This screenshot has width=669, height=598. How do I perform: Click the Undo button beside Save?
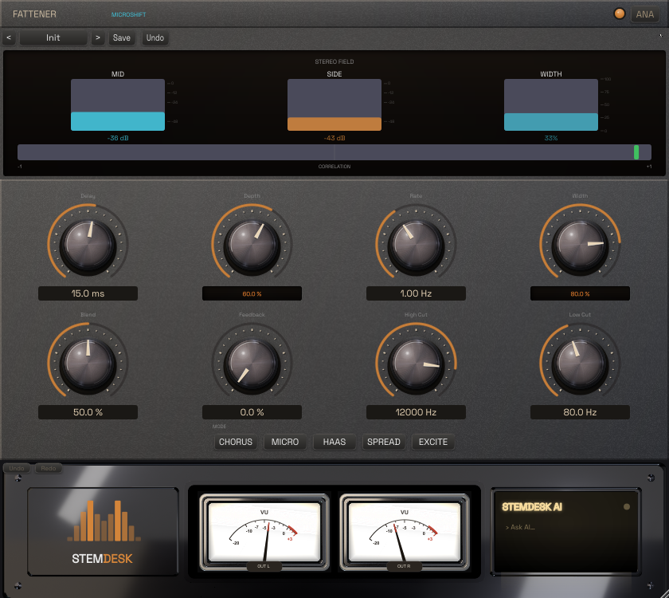click(x=155, y=37)
